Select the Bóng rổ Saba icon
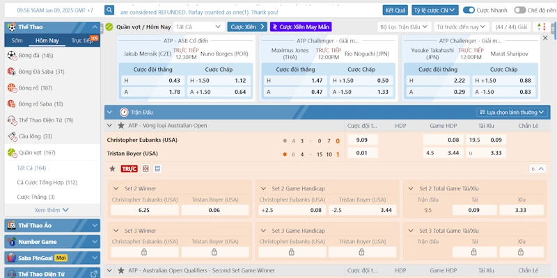The image size is (557, 278). (12, 104)
